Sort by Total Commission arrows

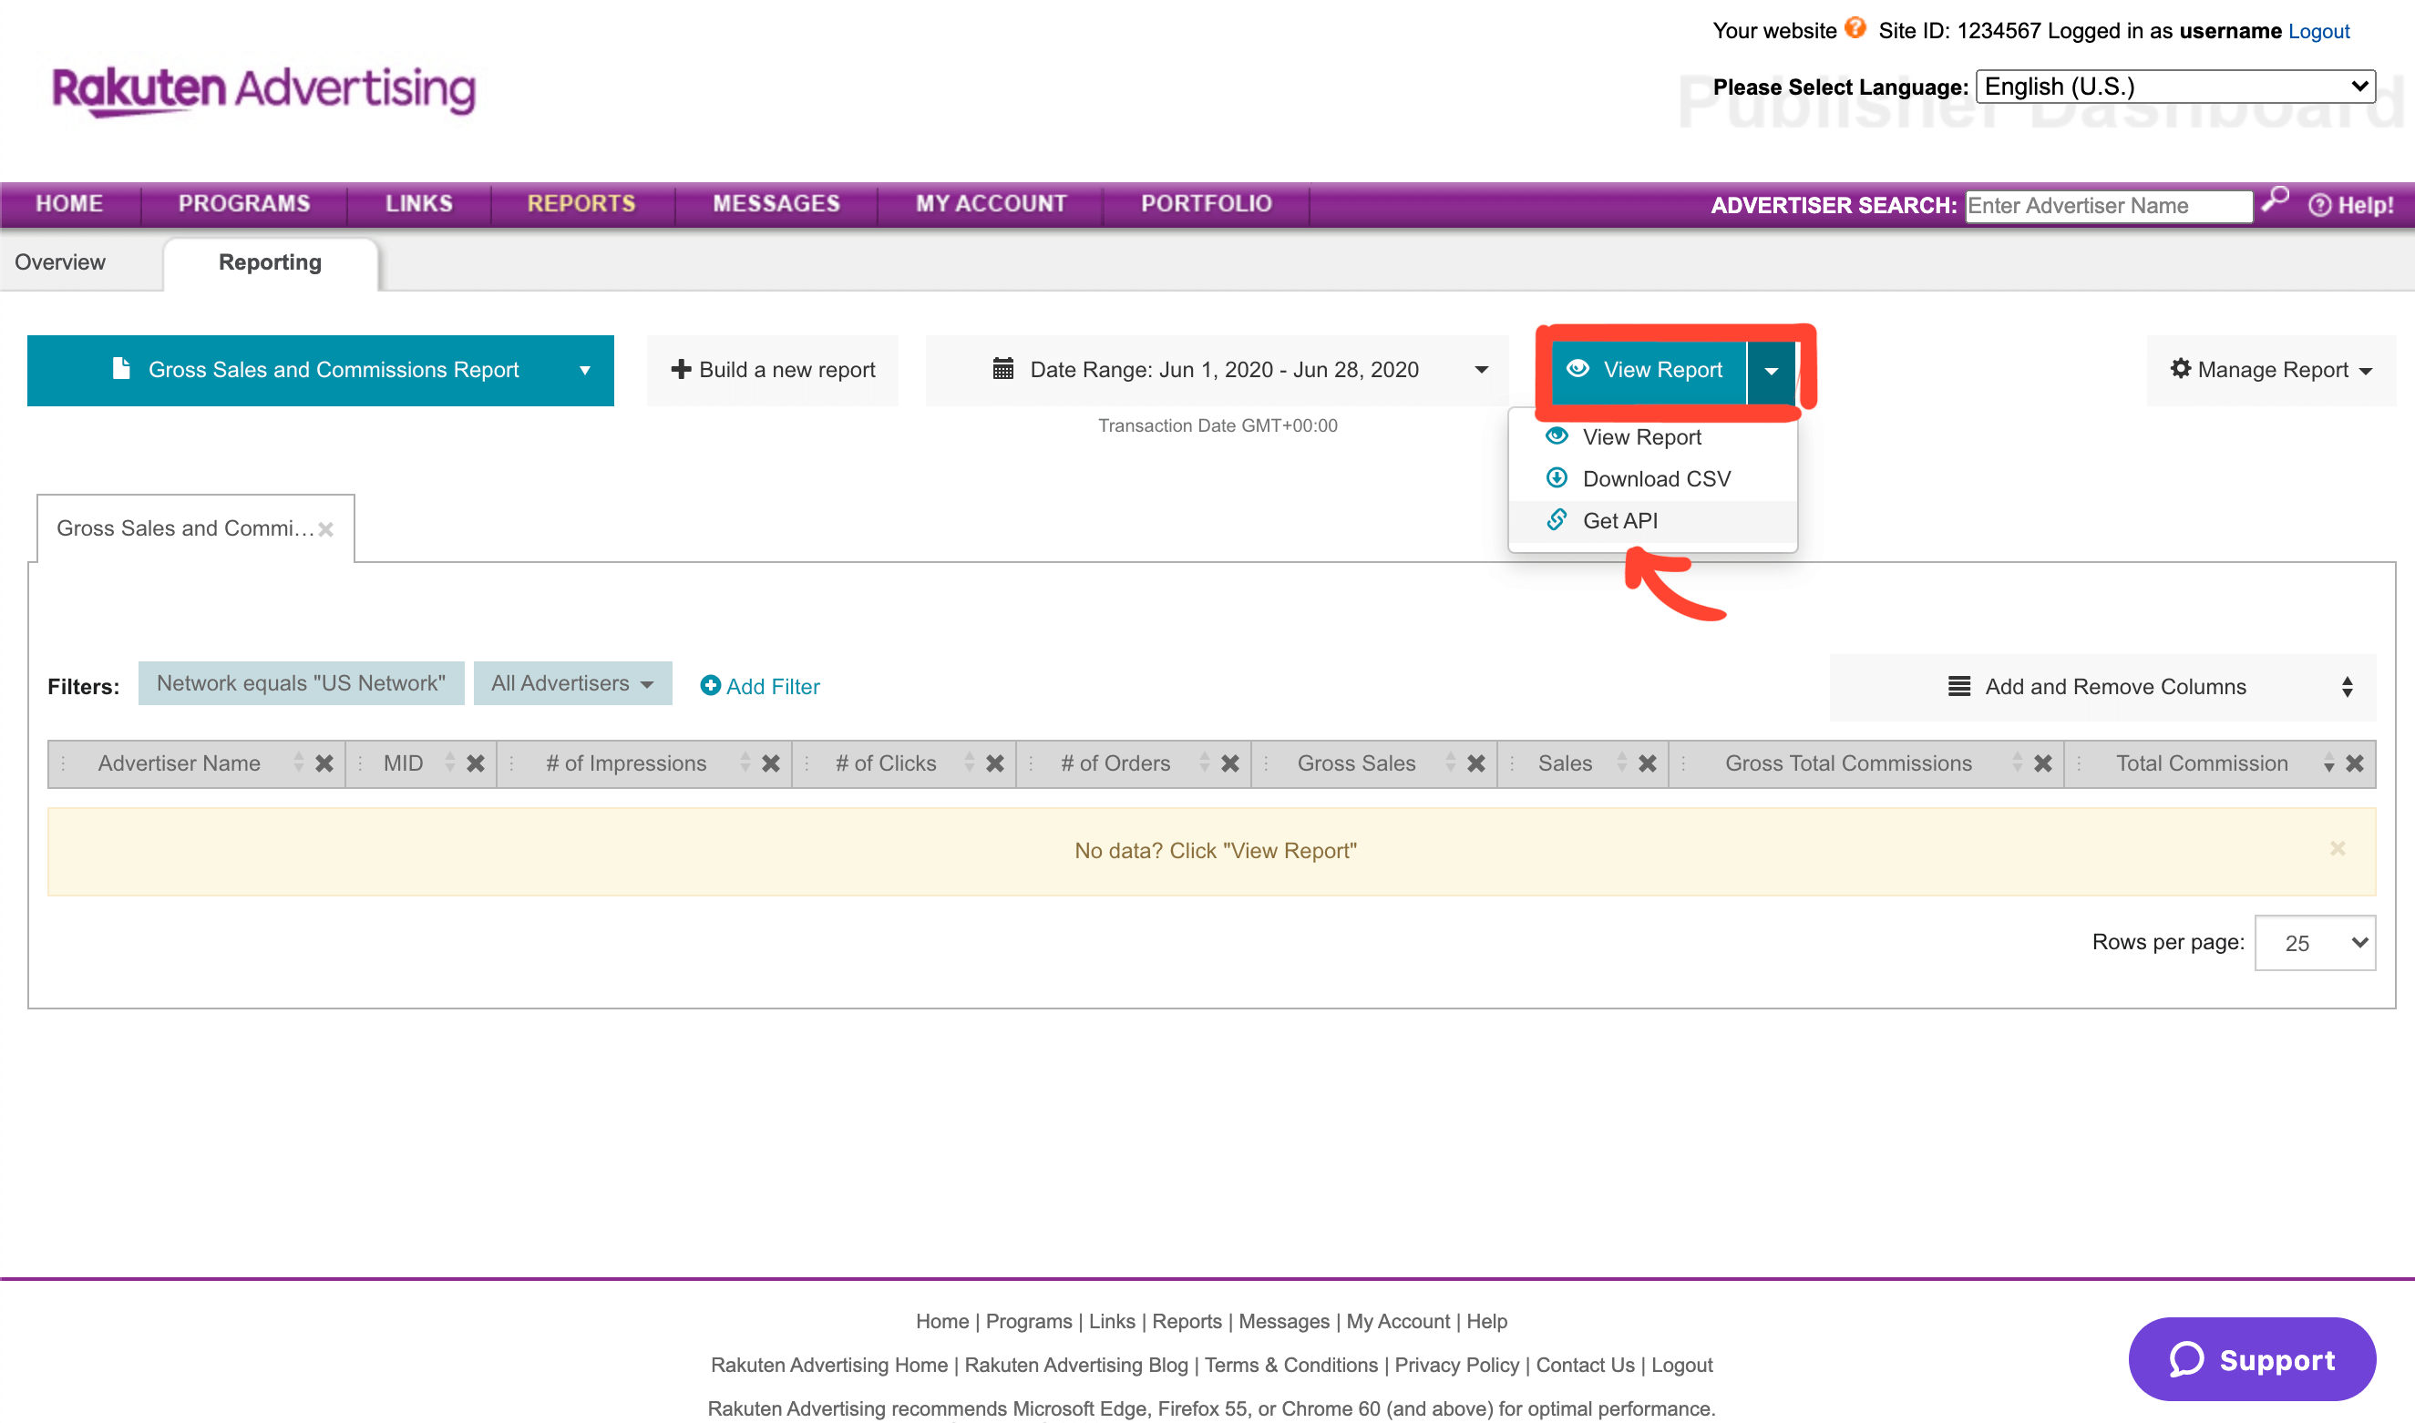coord(2328,763)
